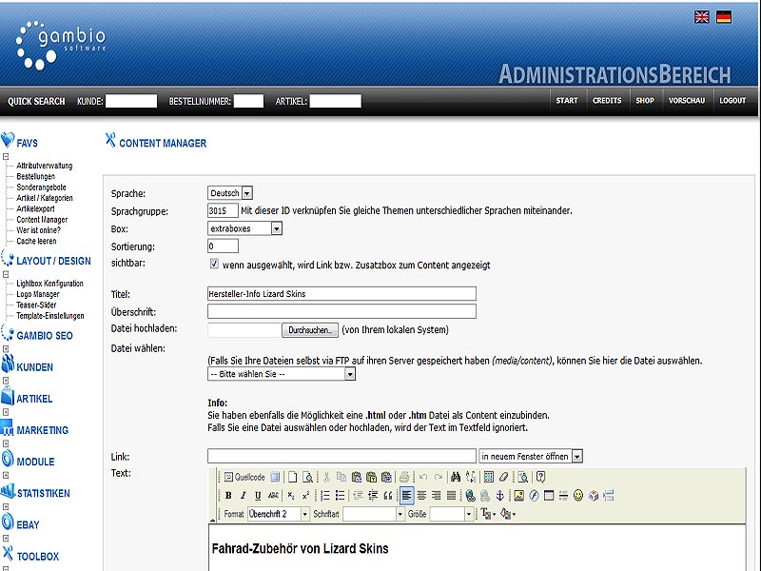Click the Quellcode source view button
Screen dimensions: 761x571
244,477
